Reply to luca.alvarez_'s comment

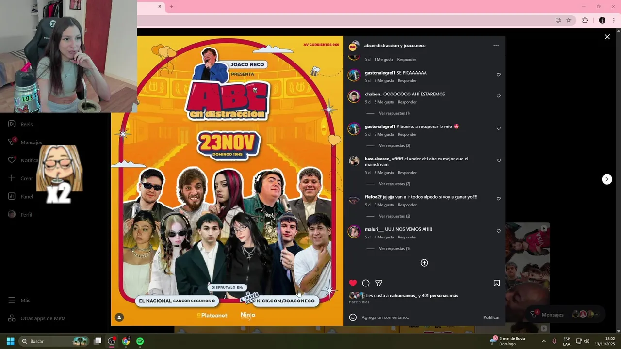(x=407, y=173)
